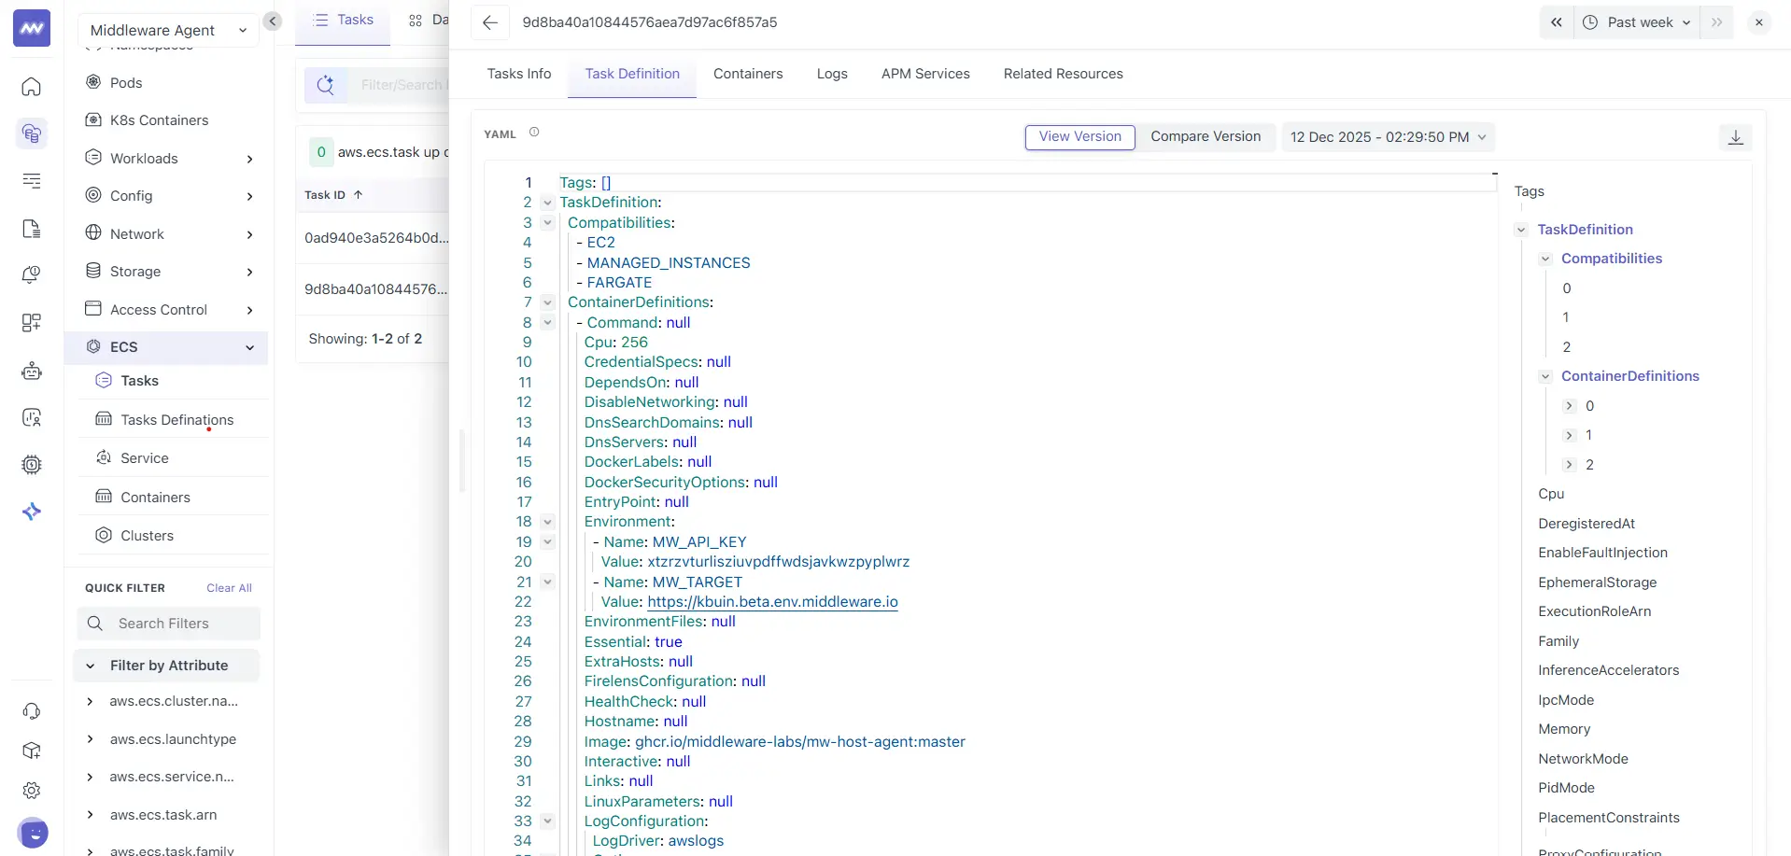The height and width of the screenshot is (856, 1791).
Task: Switch to Compare Version mode
Action: tap(1206, 137)
